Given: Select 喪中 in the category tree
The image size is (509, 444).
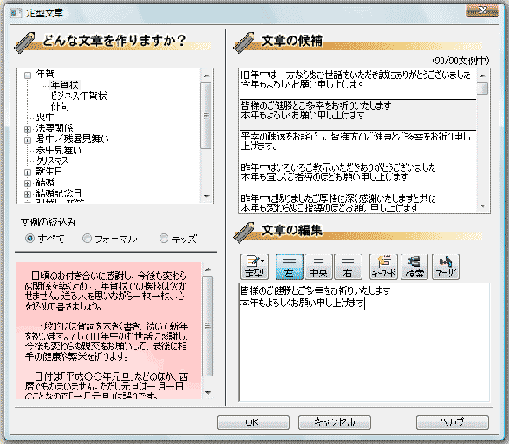Looking at the screenshot, I should (45, 118).
